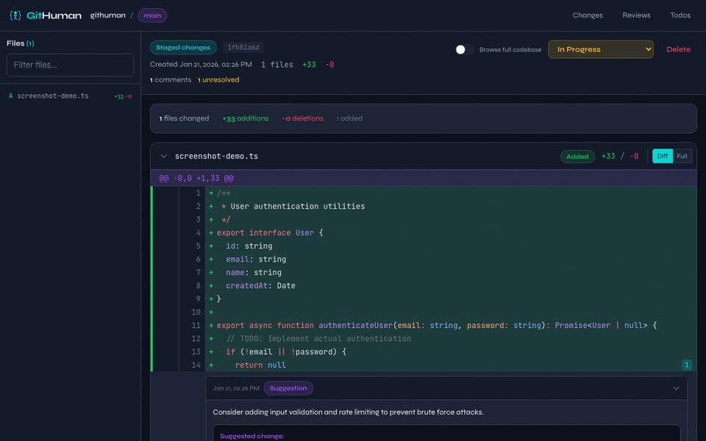Open the main branch badge
Screen dimensions: 706x441
[152, 15]
